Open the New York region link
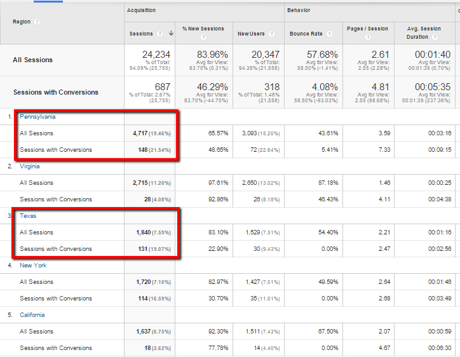The height and width of the screenshot is (357, 460). pos(32,266)
